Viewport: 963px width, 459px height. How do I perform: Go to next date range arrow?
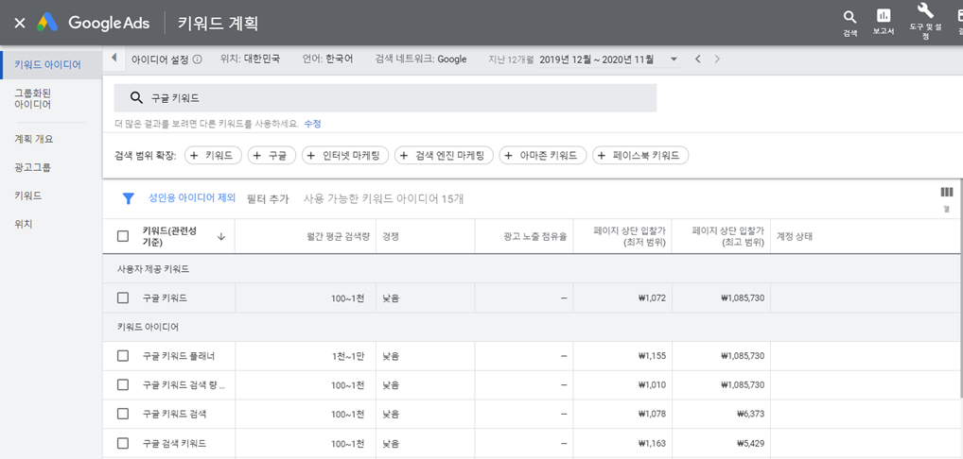coord(717,59)
